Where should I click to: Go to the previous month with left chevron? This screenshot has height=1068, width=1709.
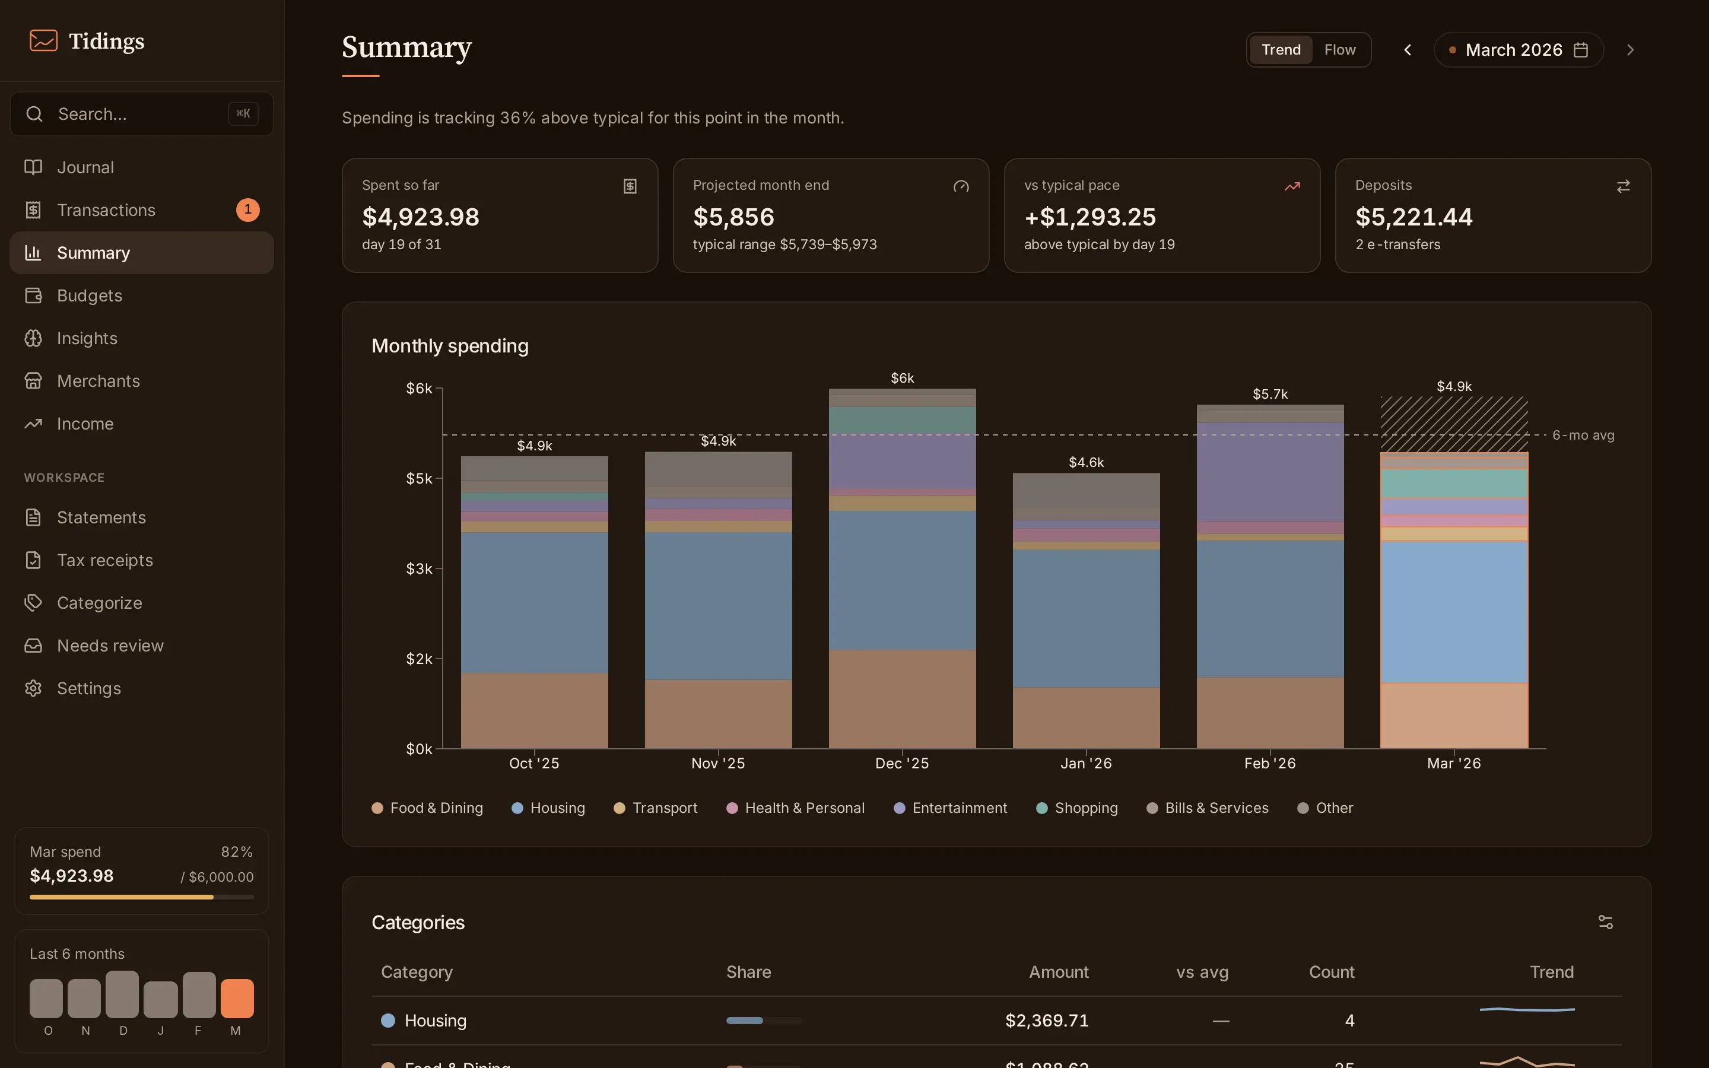click(x=1408, y=50)
